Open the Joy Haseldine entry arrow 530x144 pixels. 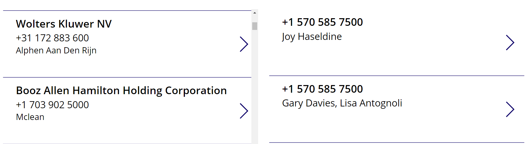[x=510, y=43]
